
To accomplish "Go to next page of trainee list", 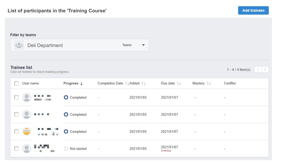I will coord(265,70).
